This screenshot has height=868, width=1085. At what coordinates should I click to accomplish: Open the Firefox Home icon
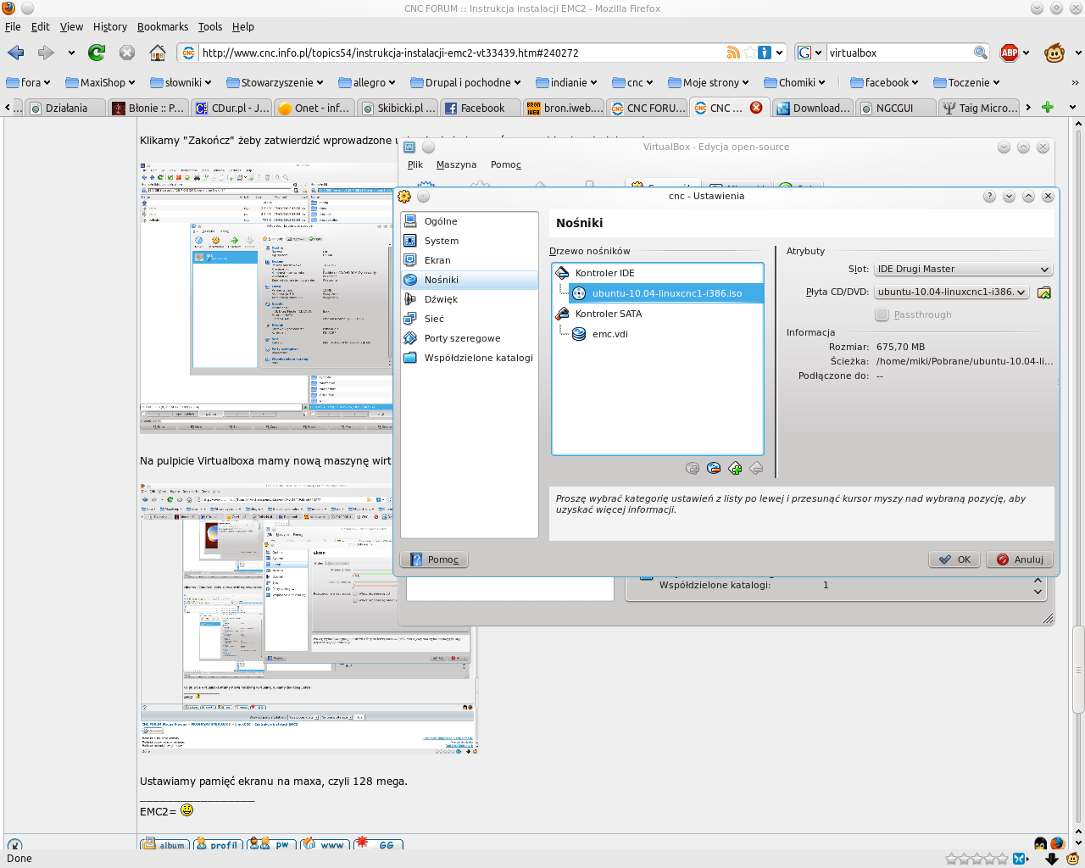coord(158,53)
